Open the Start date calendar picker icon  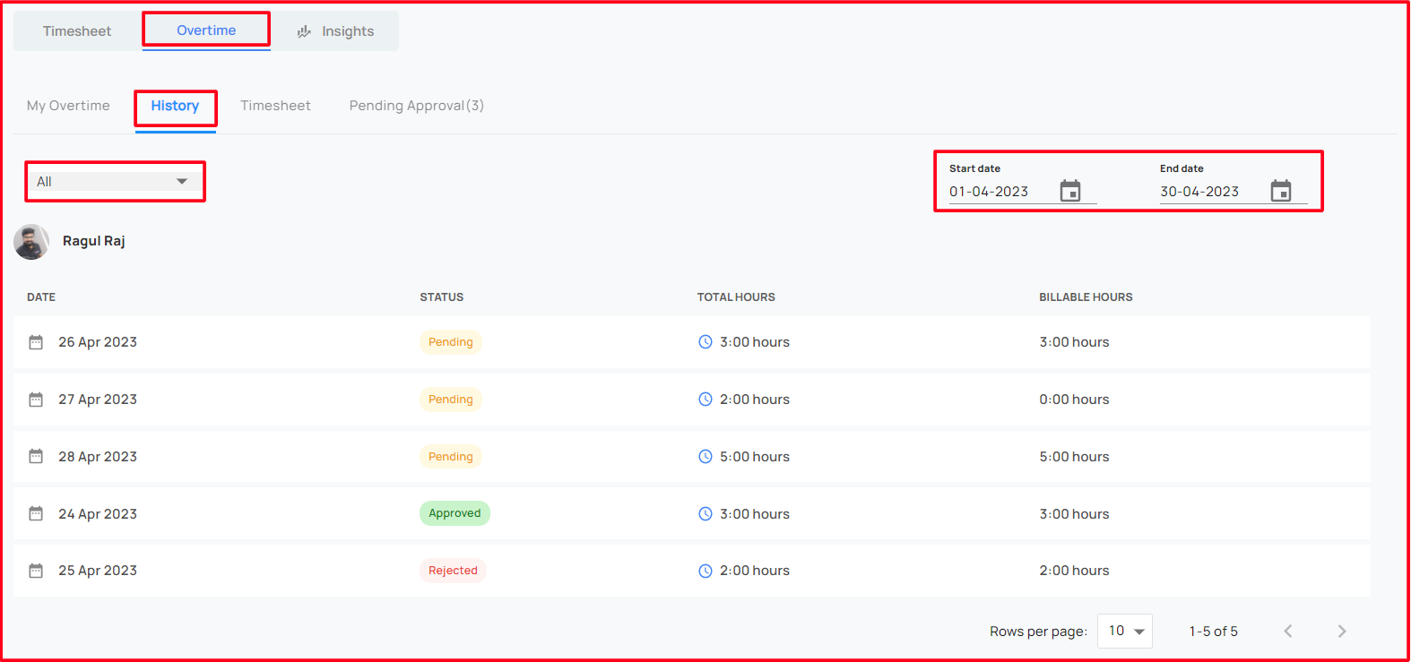(x=1070, y=191)
